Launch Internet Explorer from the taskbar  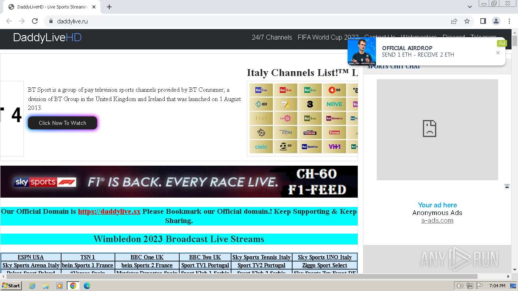(32, 286)
